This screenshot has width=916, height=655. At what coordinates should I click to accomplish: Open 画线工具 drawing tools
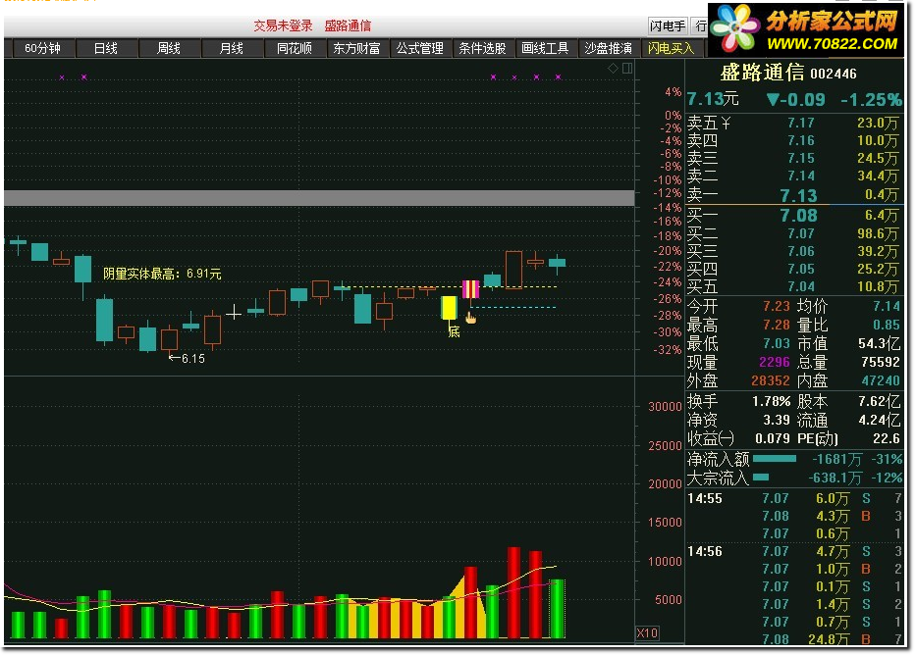click(545, 48)
